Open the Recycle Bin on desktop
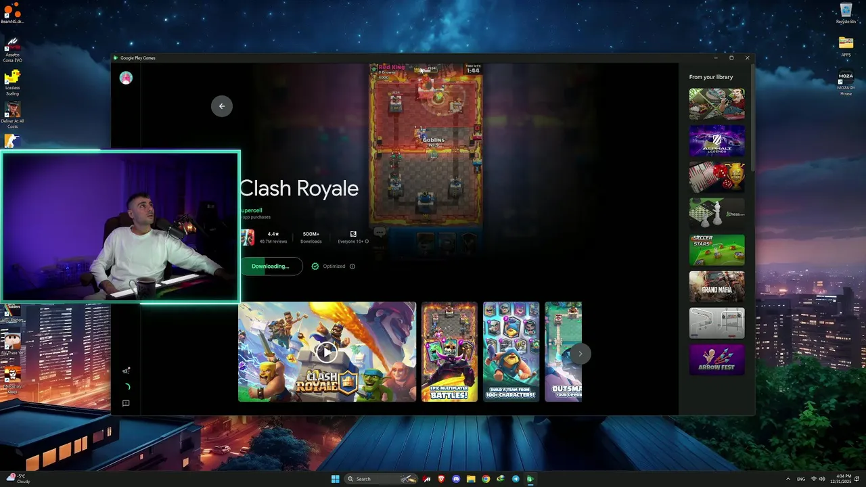 [x=846, y=13]
